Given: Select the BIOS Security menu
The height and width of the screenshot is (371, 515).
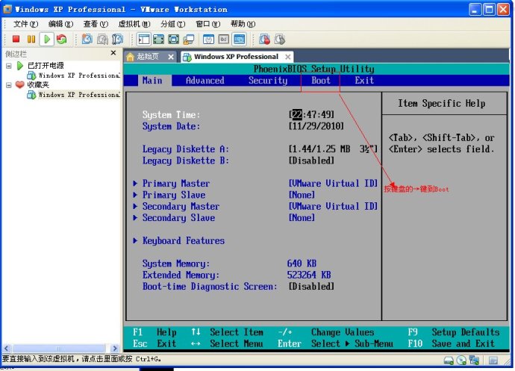Looking at the screenshot, I should (268, 81).
